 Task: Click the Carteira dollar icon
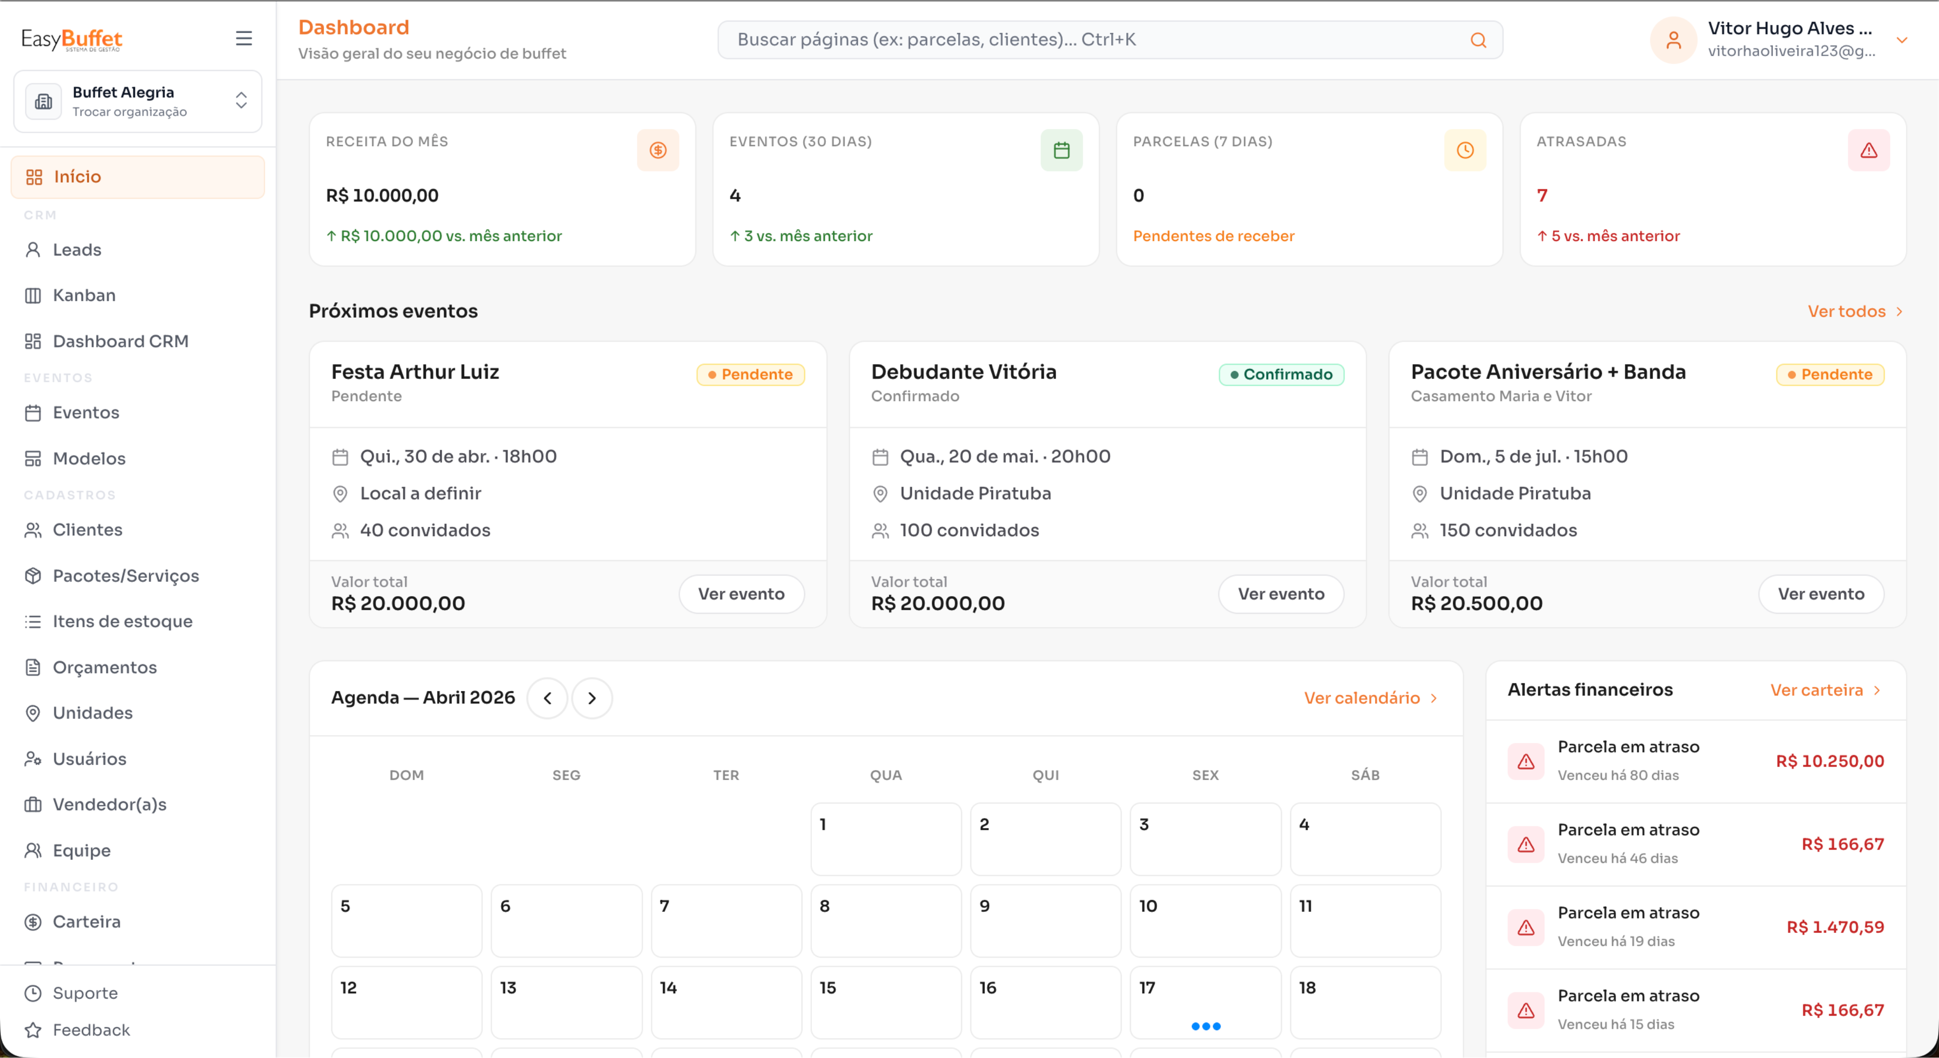pyautogui.click(x=33, y=923)
